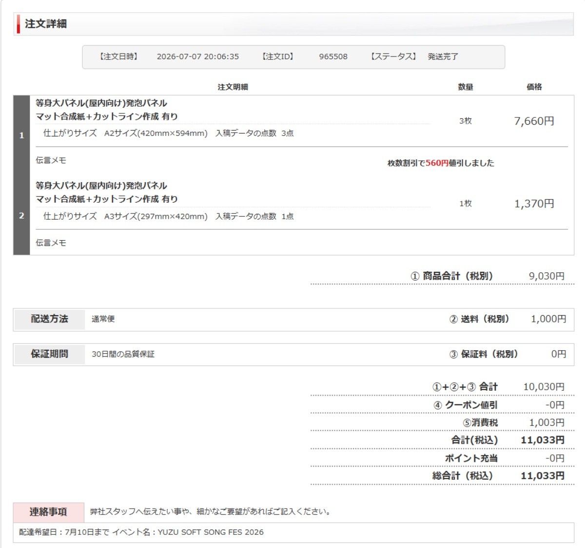
Task: Click the shipping fee 1,000円
Action: [x=548, y=319]
